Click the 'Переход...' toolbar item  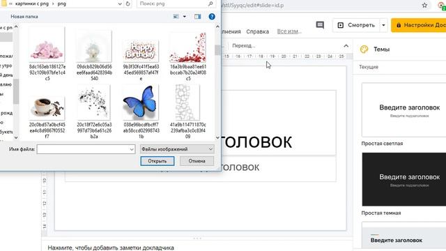pos(243,45)
